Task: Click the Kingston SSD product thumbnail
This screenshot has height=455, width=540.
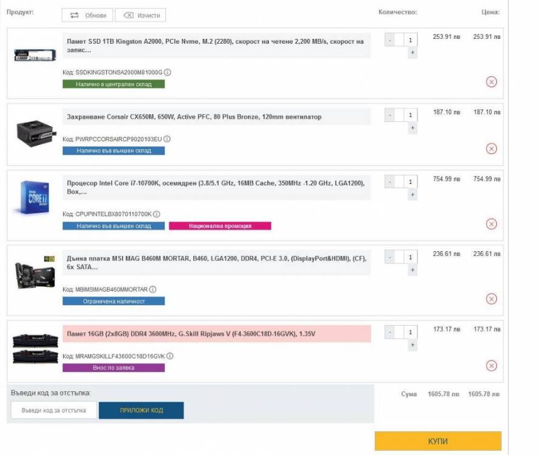Action: pyautogui.click(x=35, y=55)
